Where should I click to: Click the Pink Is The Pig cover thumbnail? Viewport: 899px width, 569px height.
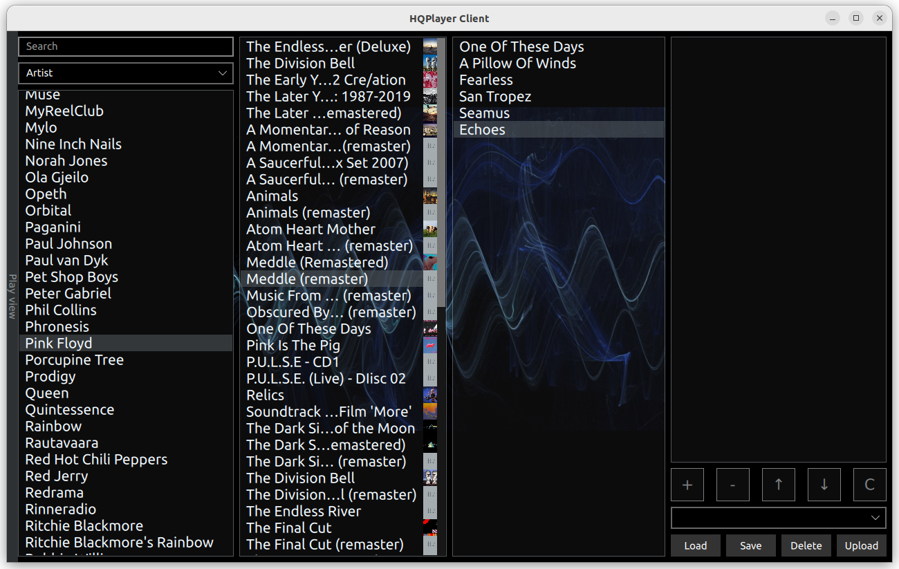click(429, 346)
